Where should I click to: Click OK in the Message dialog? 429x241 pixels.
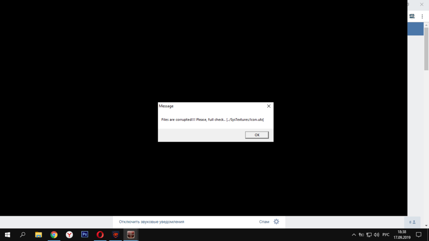tap(257, 135)
